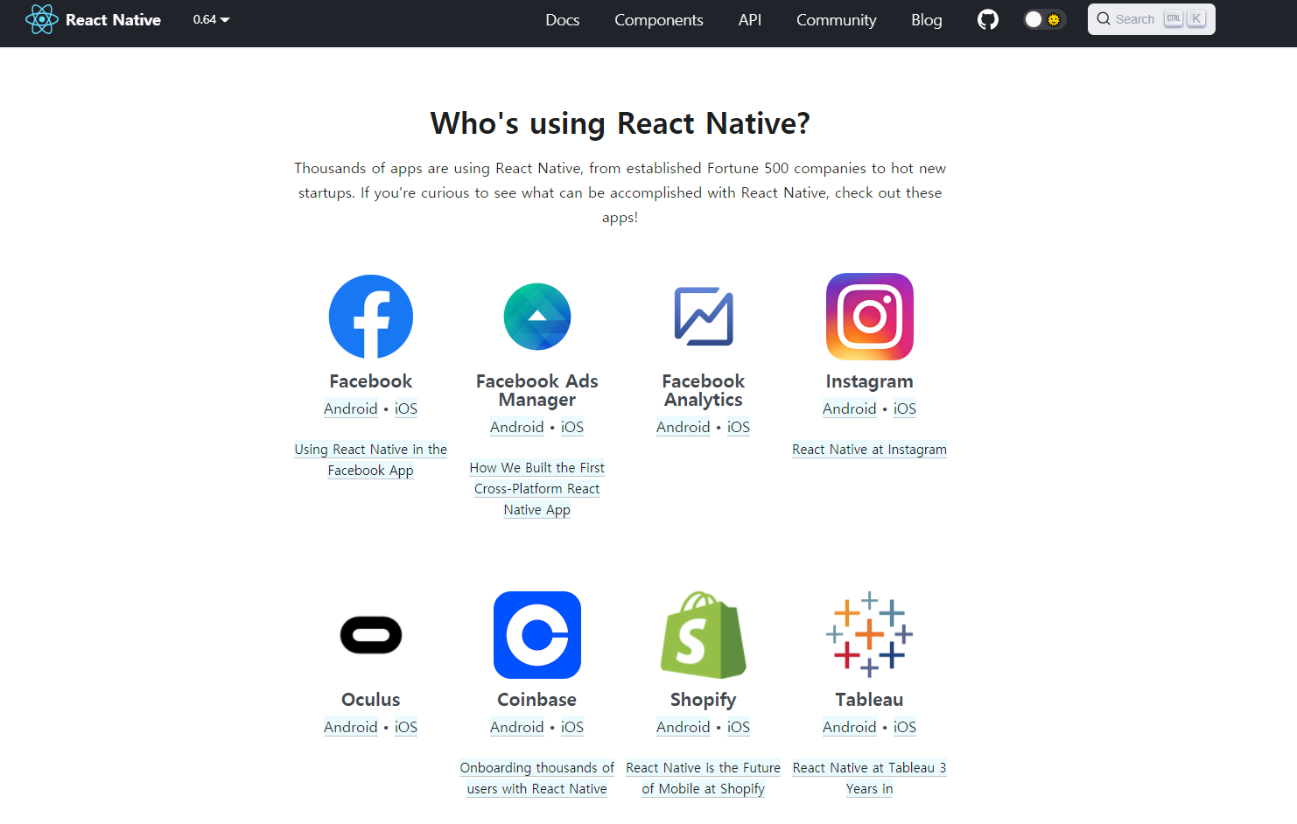Click the 'Thousands of apps' intro paragraph

(x=620, y=192)
